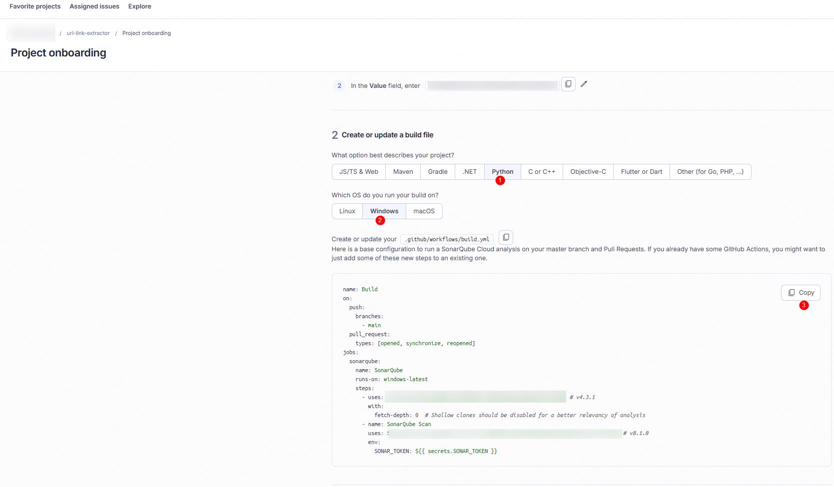
Task: Click the 'Which OS do you run your build on?' text
Action: (385, 195)
